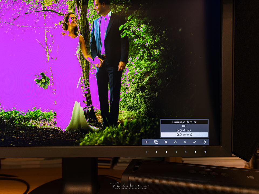Tap the bezel button under color mode icon
The image size is (259, 194).
[156, 152]
